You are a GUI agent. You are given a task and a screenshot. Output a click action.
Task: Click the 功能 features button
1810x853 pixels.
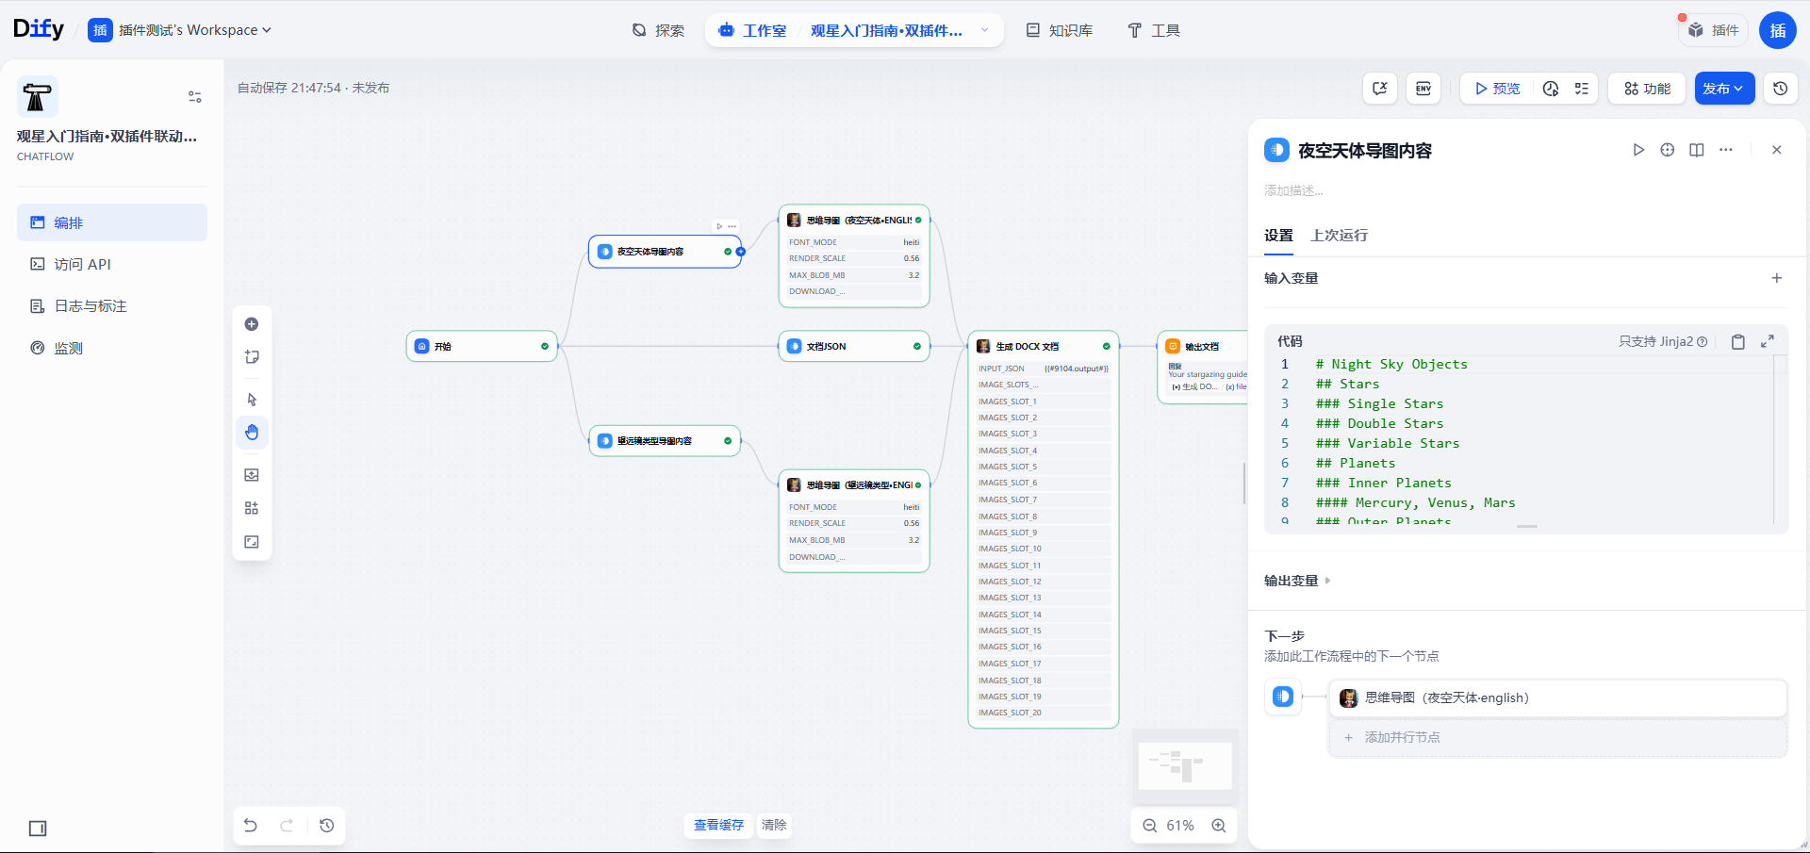click(x=1647, y=89)
